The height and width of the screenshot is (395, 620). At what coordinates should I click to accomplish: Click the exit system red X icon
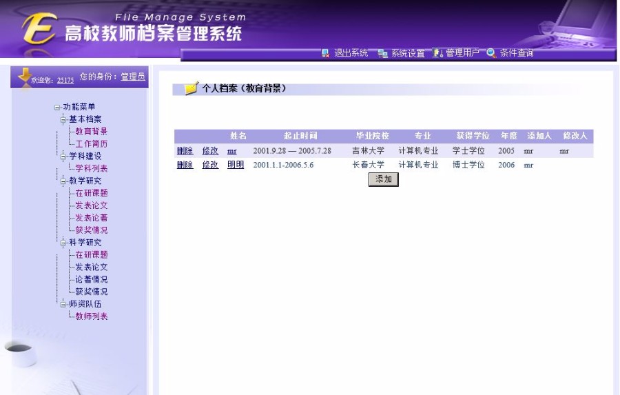pyautogui.click(x=325, y=53)
